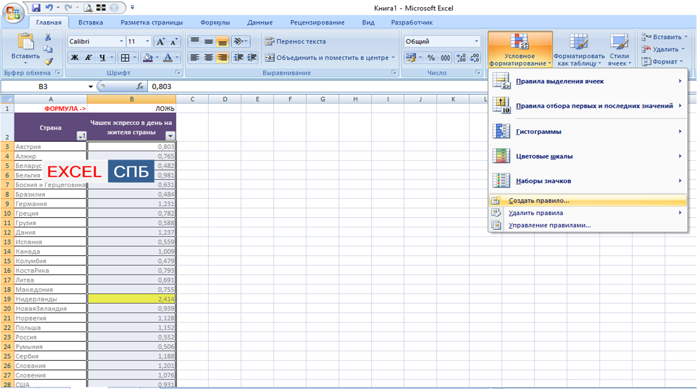Toggle Italic formatting
697x389 pixels.
click(88, 58)
